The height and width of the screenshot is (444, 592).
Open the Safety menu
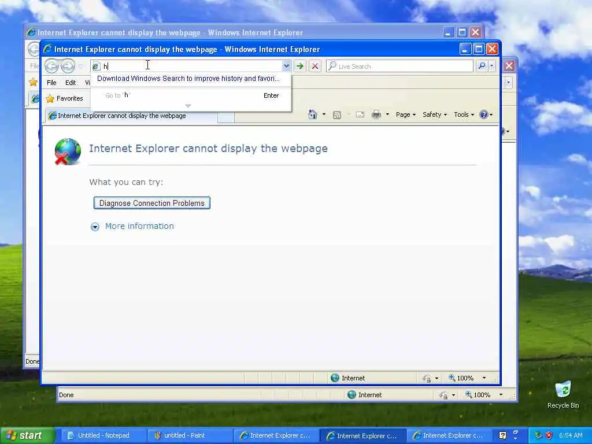coord(435,114)
